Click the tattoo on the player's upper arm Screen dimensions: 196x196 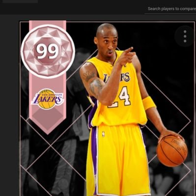click(x=94, y=83)
